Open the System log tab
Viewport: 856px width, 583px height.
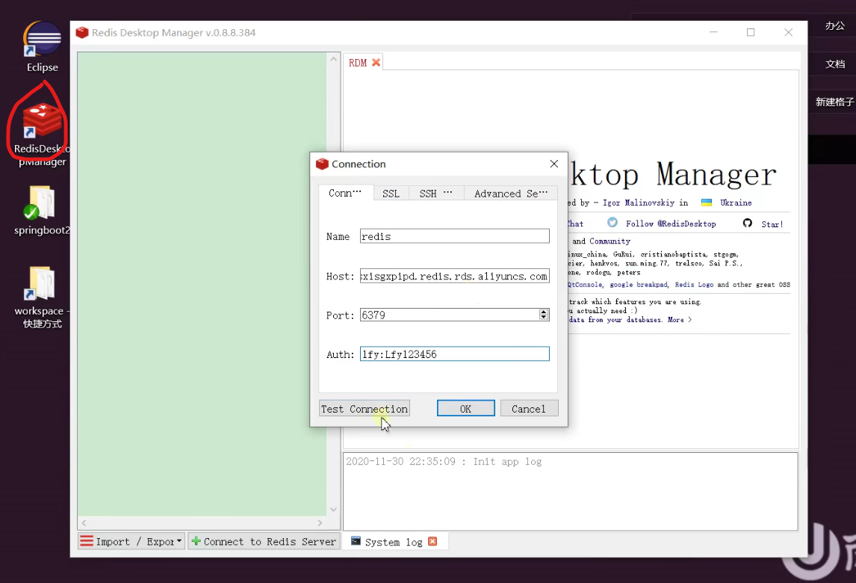pos(394,542)
